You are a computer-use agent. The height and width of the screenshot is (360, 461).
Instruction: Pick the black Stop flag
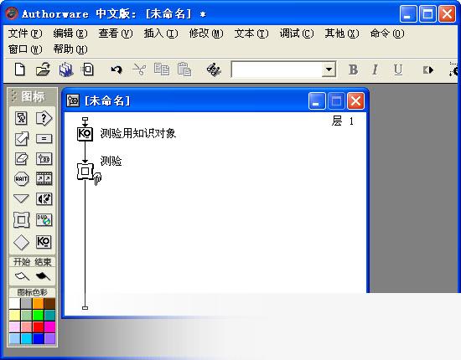tap(43, 276)
